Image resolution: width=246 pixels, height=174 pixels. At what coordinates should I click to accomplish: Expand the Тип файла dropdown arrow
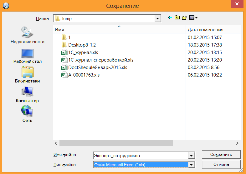(192, 165)
